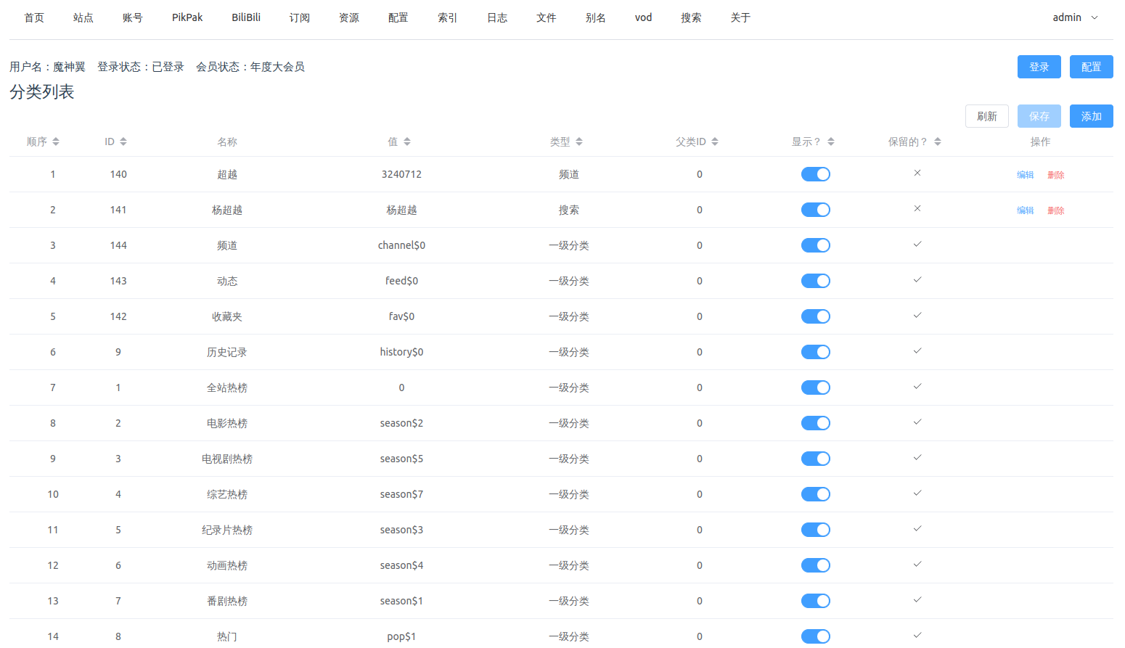Open the 资源 menu item

click(x=349, y=17)
